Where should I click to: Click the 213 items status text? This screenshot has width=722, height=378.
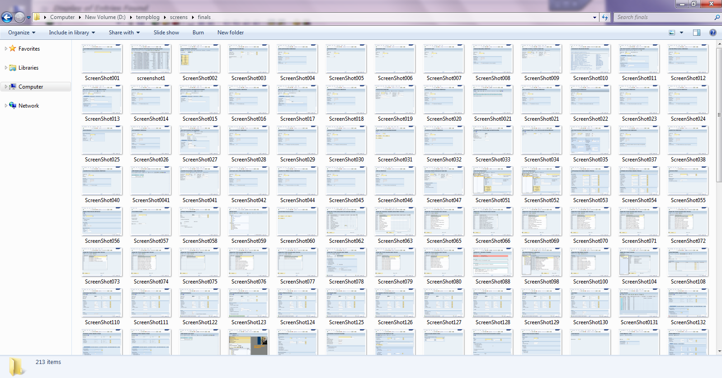click(48, 362)
